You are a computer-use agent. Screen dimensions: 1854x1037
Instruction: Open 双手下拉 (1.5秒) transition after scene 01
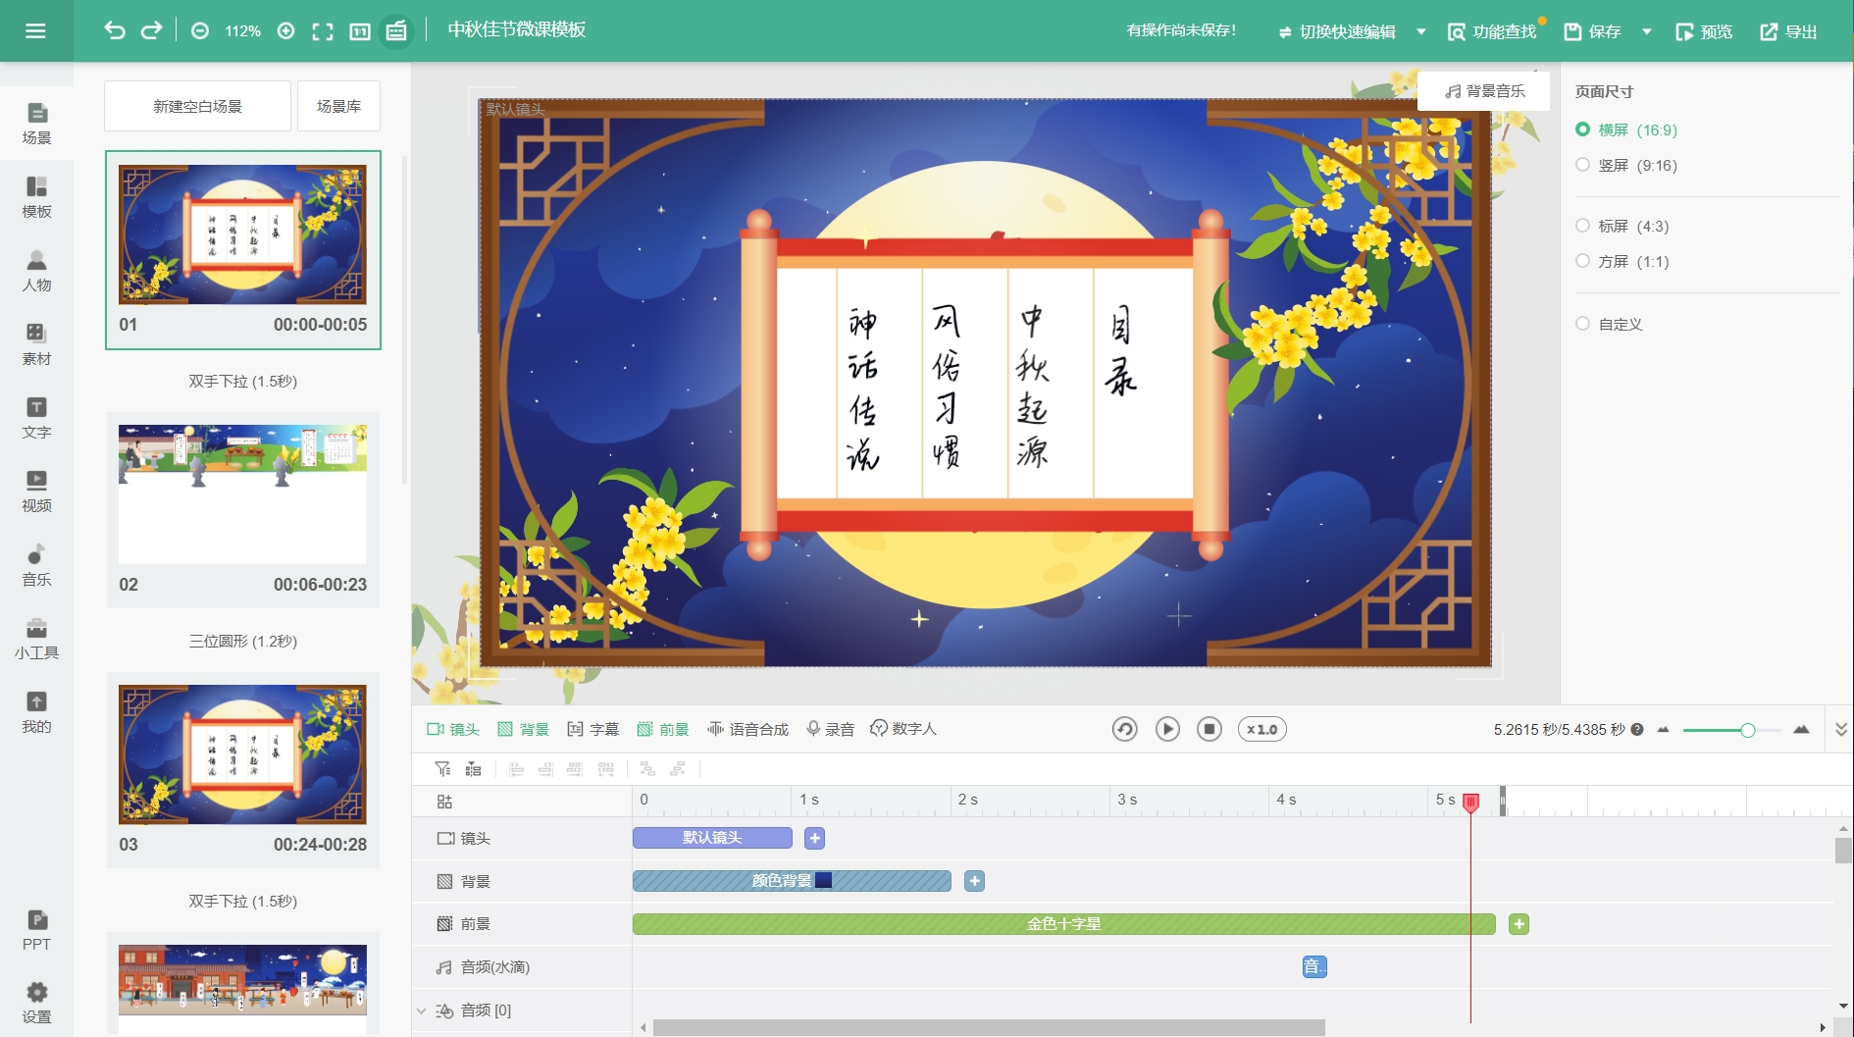tap(242, 381)
